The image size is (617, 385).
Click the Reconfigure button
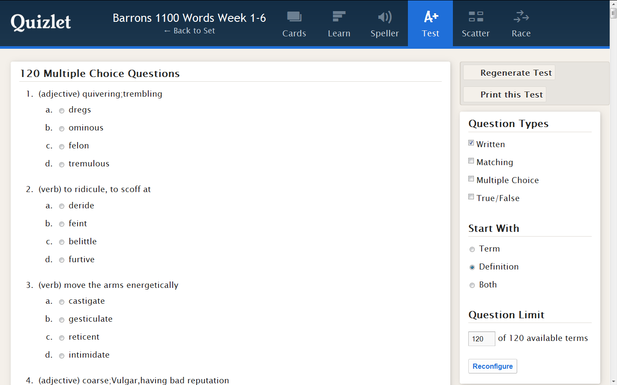pyautogui.click(x=492, y=366)
